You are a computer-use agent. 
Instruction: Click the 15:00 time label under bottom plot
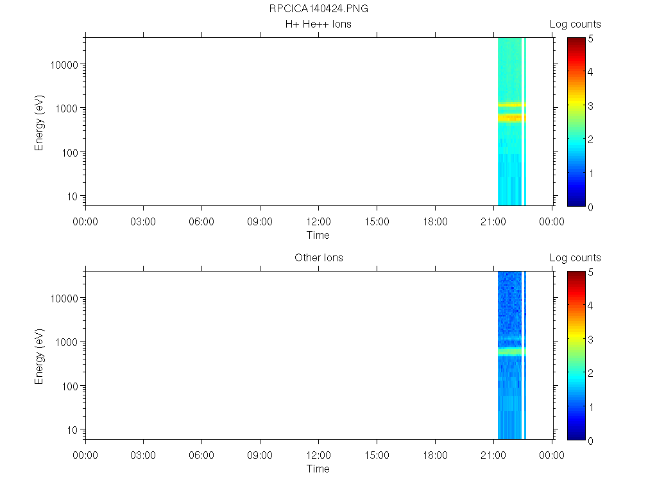(x=377, y=455)
